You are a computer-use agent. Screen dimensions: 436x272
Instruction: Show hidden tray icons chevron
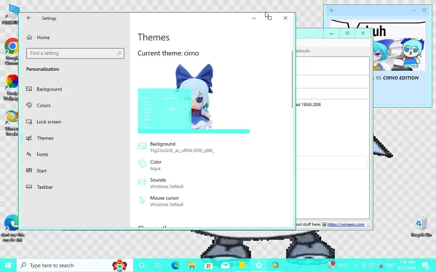coord(355,266)
